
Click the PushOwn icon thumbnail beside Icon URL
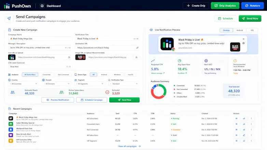coord(12,57)
